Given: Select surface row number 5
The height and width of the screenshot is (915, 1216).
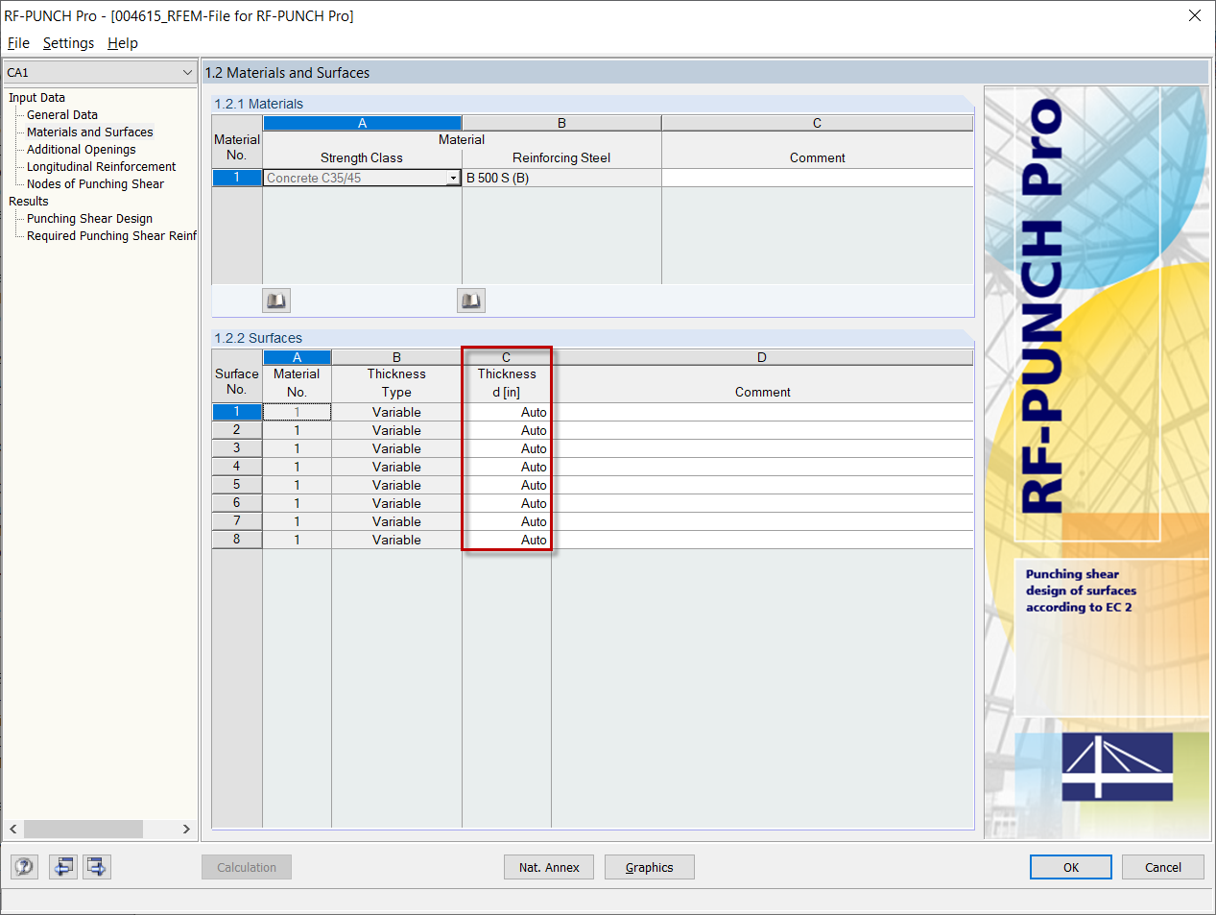Looking at the screenshot, I should [236, 485].
